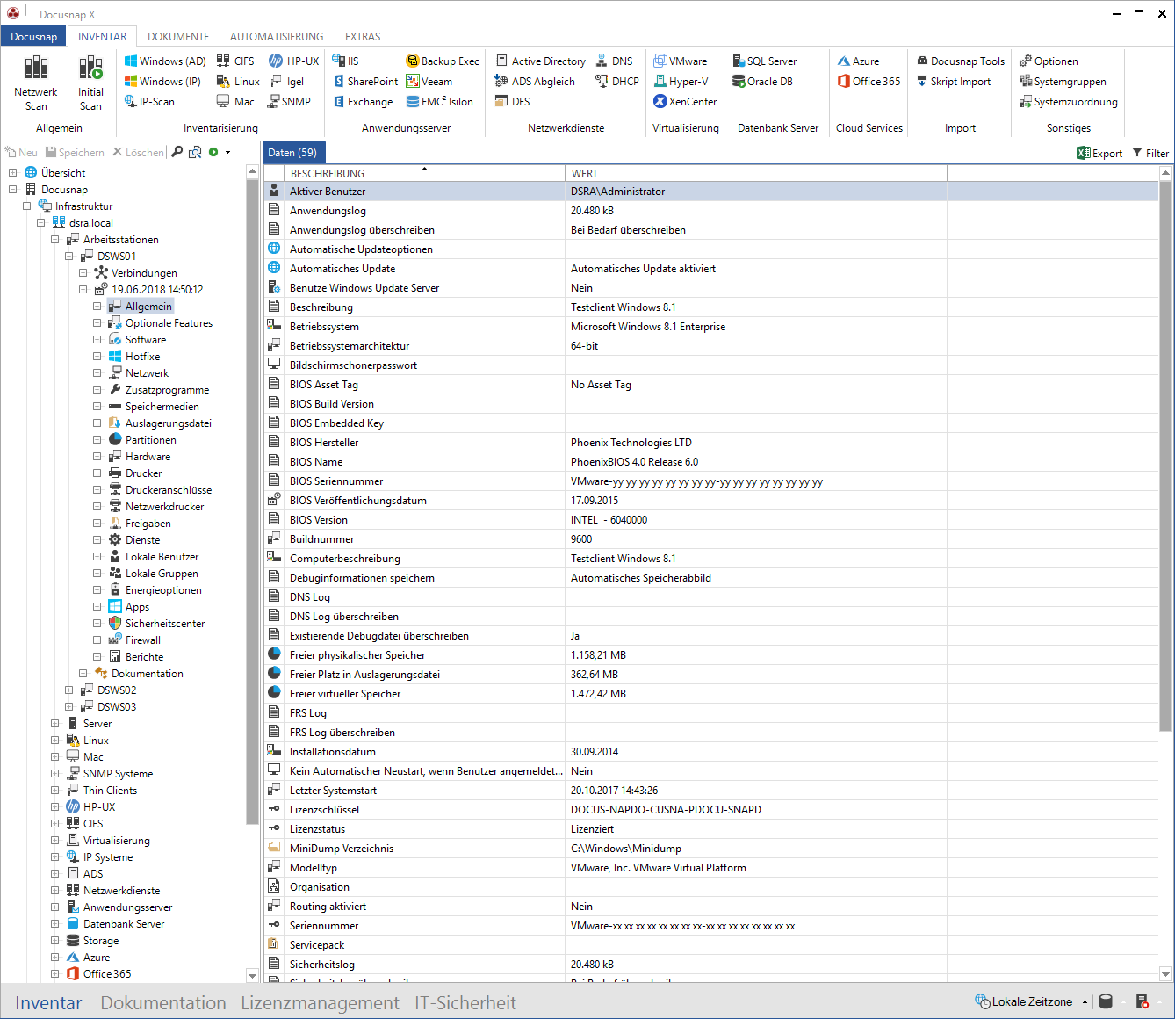Expand the Software tree node
This screenshot has height=1019, width=1175.
(x=97, y=340)
